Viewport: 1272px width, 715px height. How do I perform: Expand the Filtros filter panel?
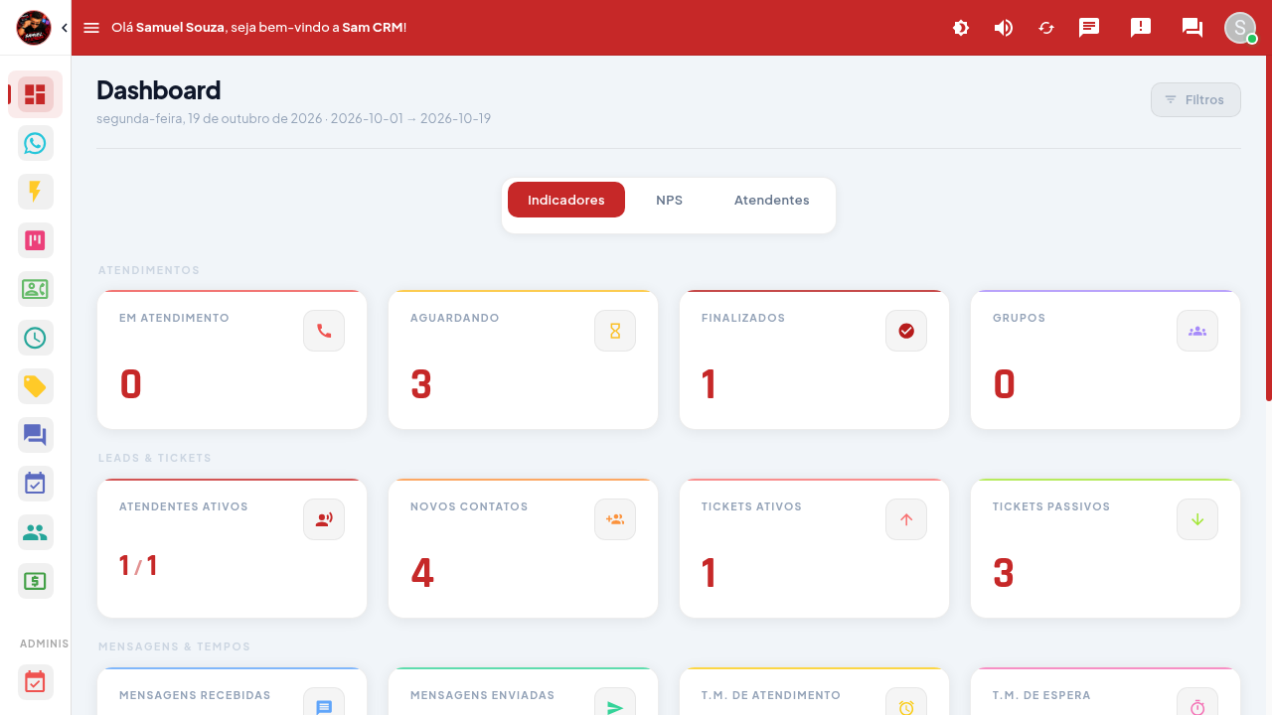[1195, 99]
